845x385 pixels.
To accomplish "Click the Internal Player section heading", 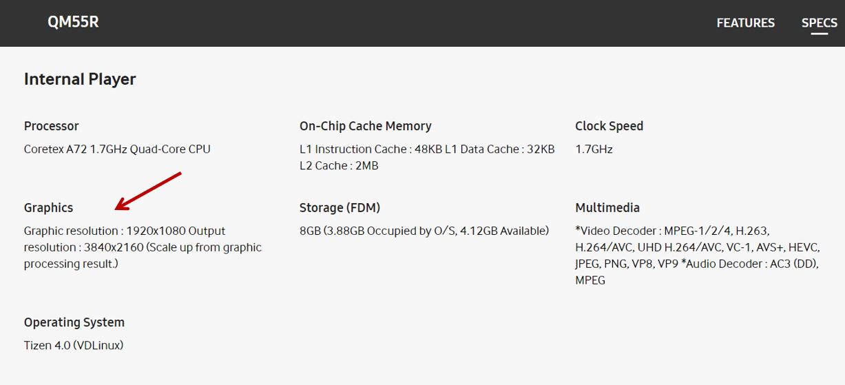I will coord(80,79).
